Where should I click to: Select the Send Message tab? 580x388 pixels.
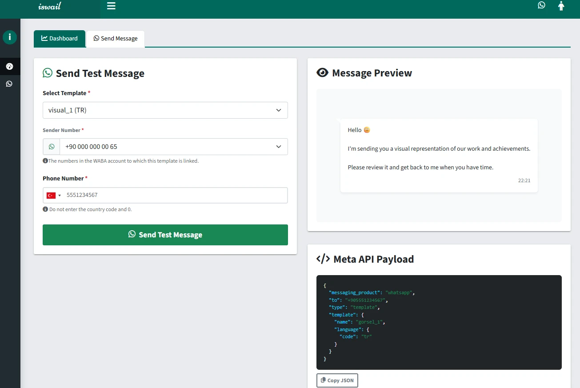pyautogui.click(x=116, y=39)
